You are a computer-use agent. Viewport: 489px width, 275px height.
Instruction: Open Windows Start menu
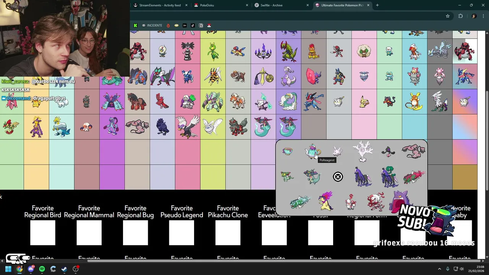(8, 269)
